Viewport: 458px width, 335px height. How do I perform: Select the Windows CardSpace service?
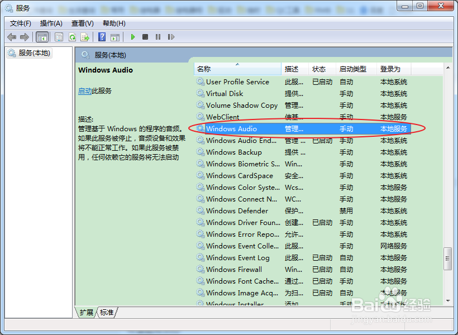click(x=302, y=175)
